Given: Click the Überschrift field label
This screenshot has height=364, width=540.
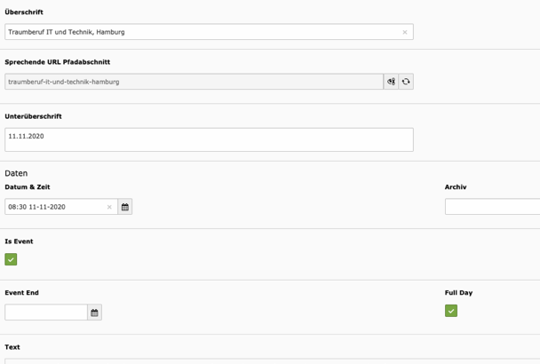Looking at the screenshot, I should 24,12.
